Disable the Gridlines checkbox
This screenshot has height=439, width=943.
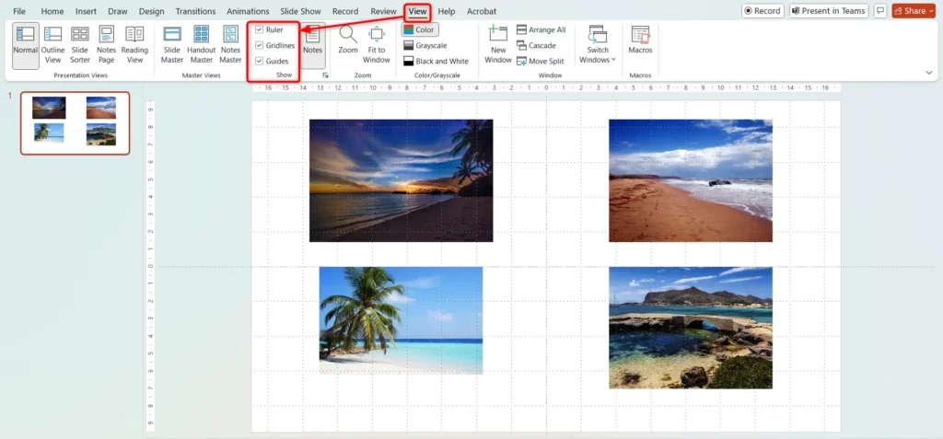click(260, 45)
